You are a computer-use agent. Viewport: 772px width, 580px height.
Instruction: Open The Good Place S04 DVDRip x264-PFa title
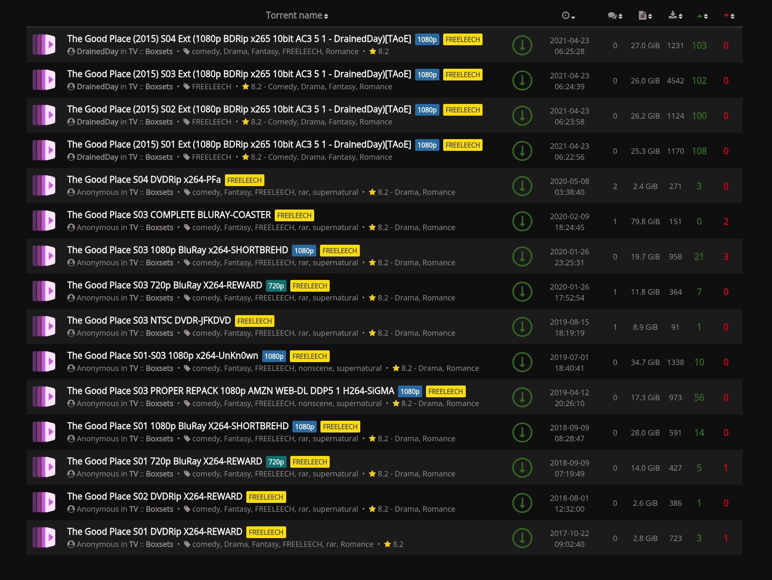tap(144, 180)
